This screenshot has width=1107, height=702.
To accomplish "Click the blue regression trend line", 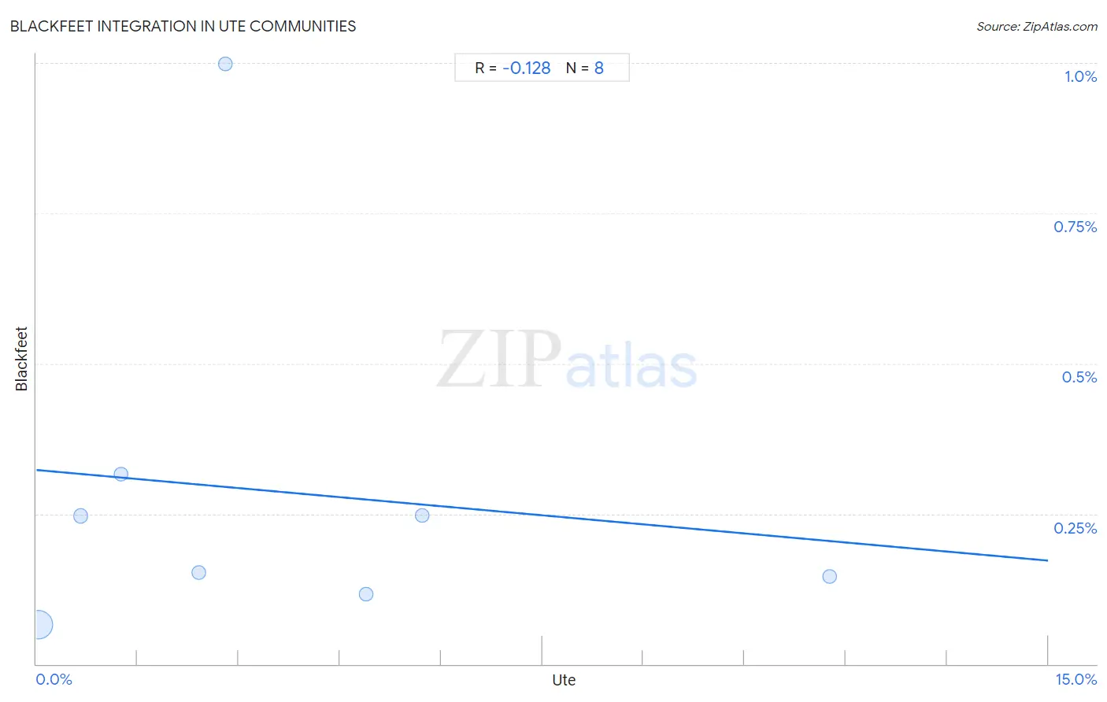I will tap(542, 515).
